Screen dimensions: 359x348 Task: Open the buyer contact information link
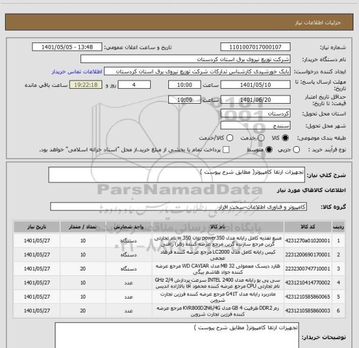[77, 72]
